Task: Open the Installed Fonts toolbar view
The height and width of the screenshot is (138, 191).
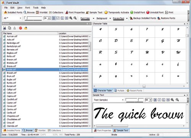Action: point(13,12)
